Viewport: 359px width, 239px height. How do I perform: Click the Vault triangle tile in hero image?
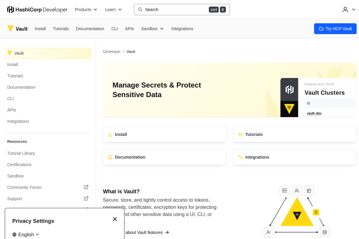pyautogui.click(x=289, y=109)
